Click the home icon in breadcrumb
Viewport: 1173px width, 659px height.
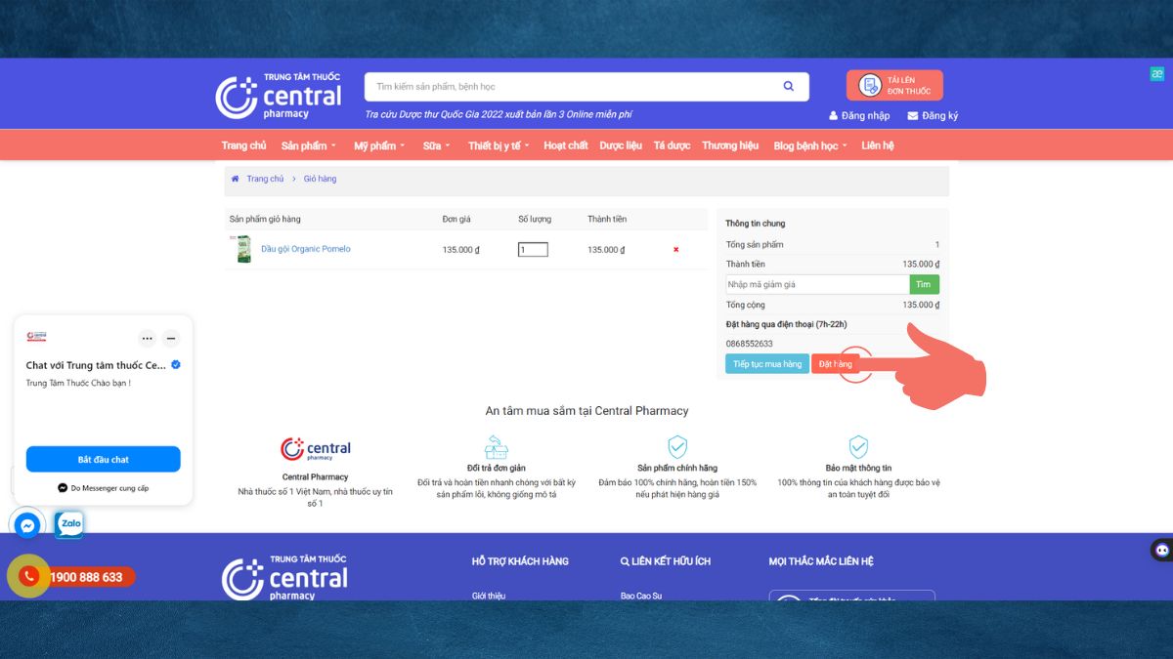point(235,179)
